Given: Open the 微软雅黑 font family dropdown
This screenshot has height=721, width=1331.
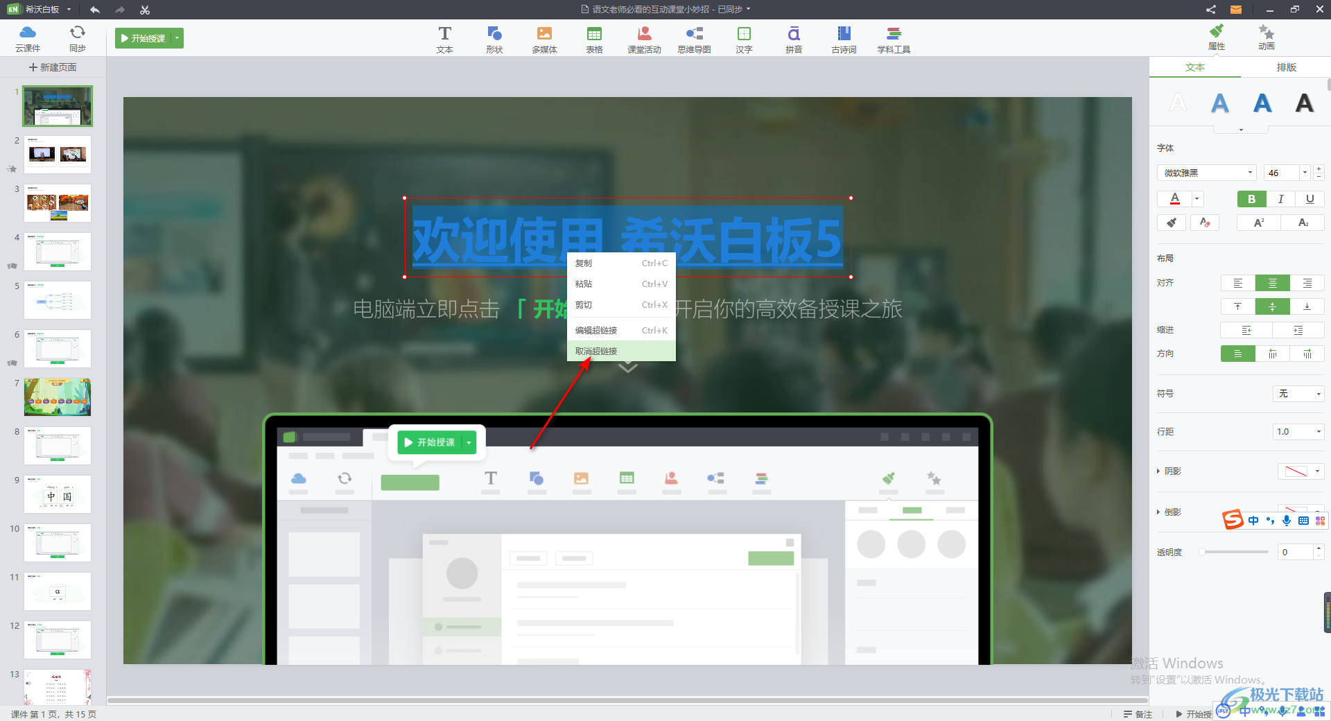Looking at the screenshot, I should tap(1207, 173).
